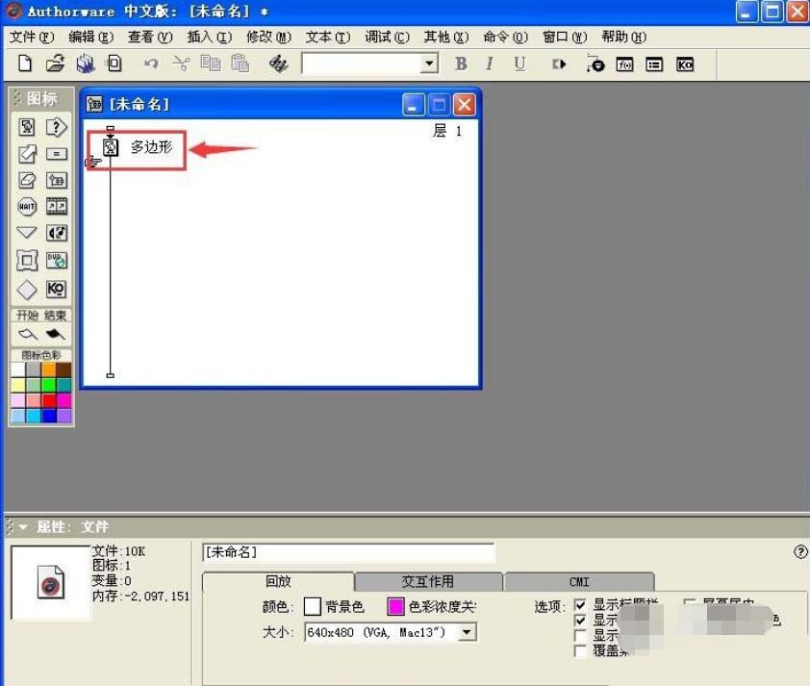
Task: Select the digital movie icon
Action: (x=57, y=206)
